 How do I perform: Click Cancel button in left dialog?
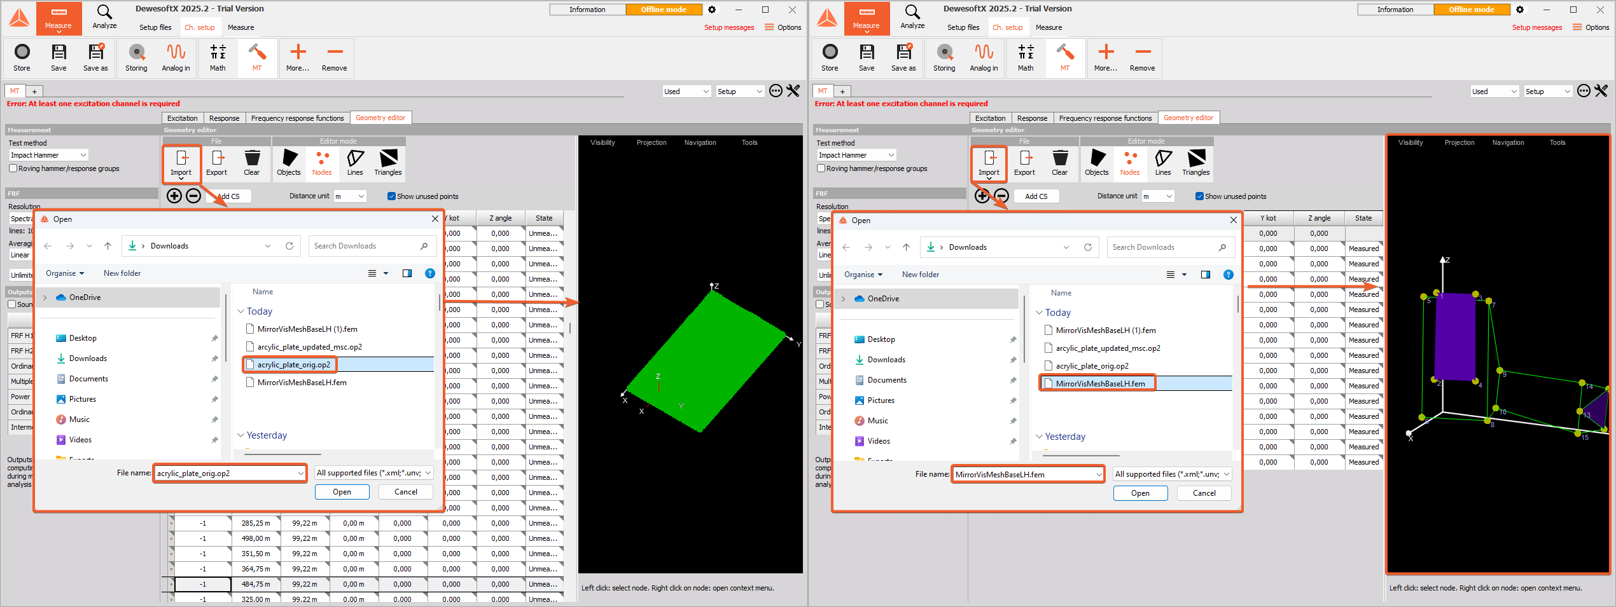click(406, 492)
